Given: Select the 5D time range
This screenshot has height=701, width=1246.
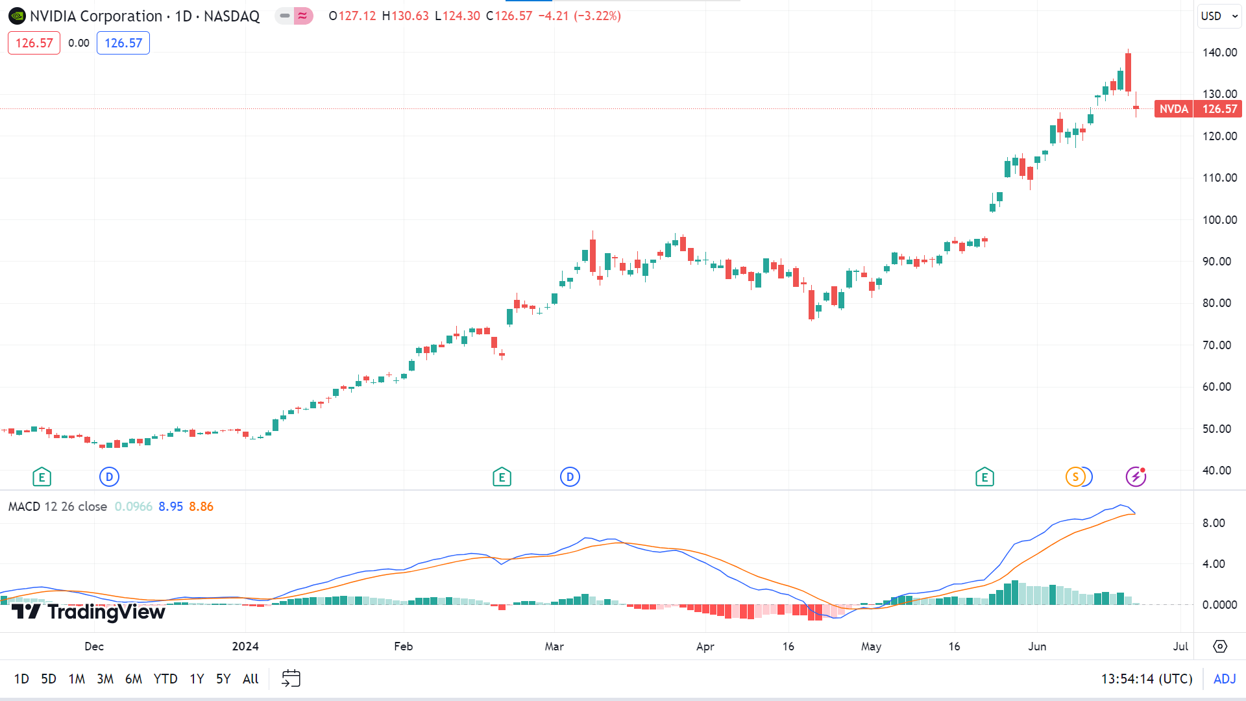Looking at the screenshot, I should (x=49, y=678).
